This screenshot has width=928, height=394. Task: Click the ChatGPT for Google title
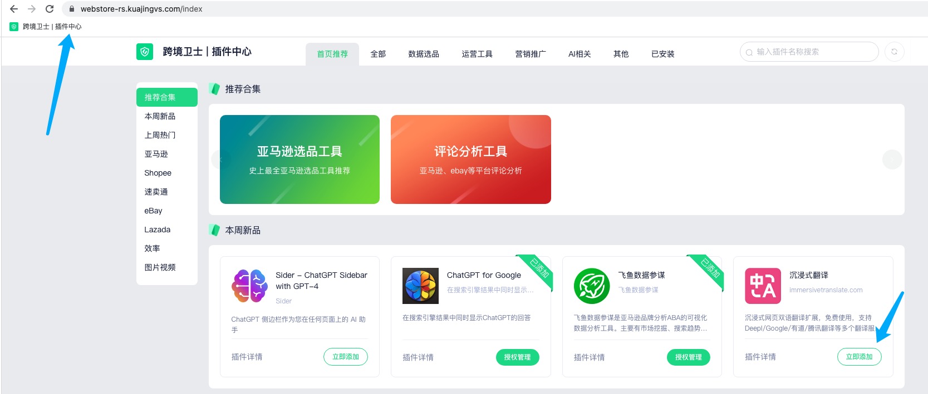(484, 275)
